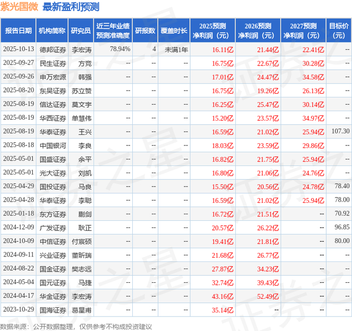Click researcher 王兴
This screenshot has width=352, height=331.
point(85,132)
